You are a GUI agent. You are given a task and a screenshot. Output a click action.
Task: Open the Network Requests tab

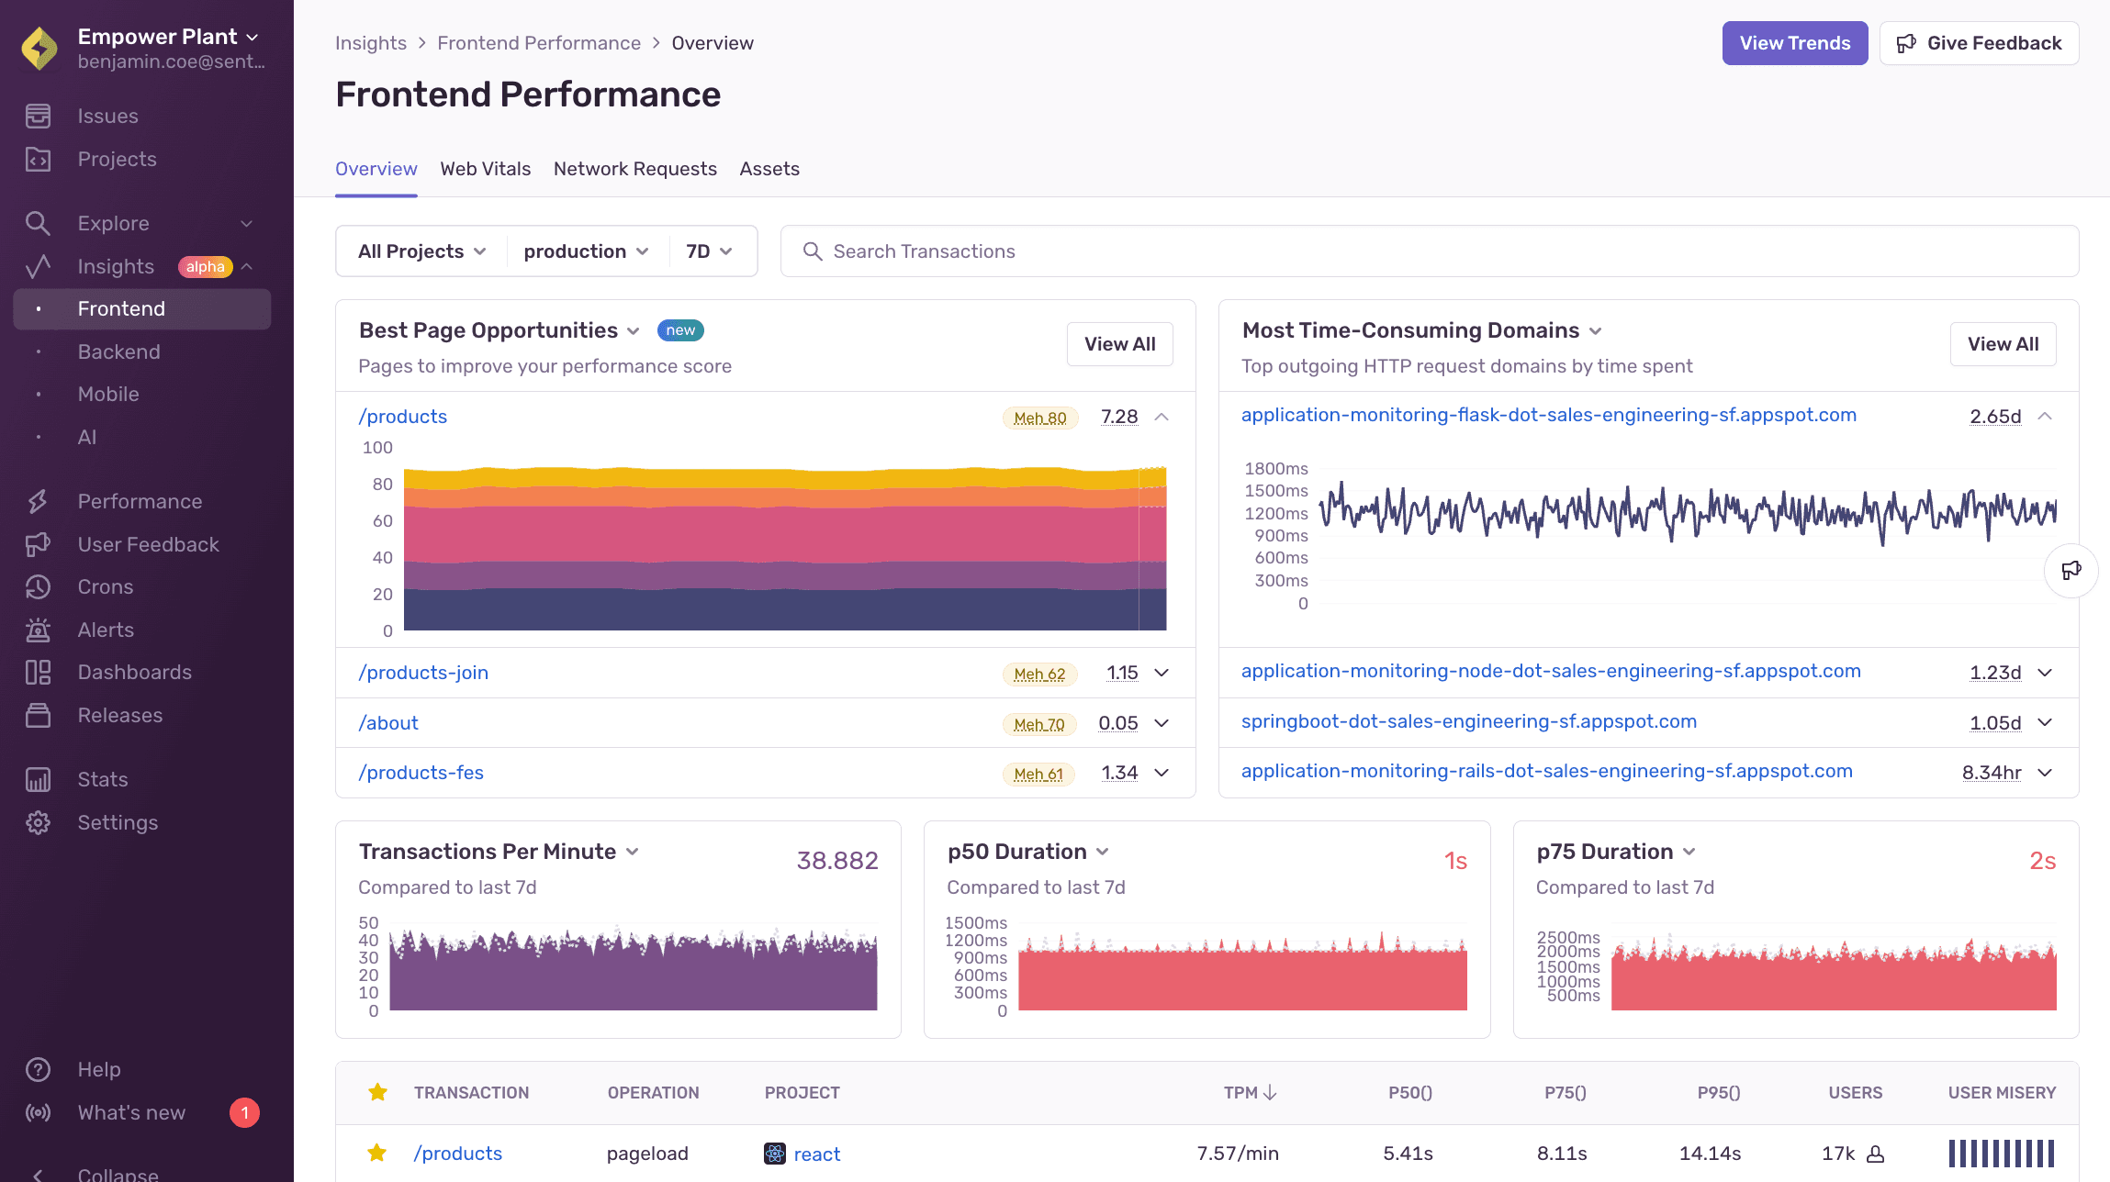click(x=635, y=168)
